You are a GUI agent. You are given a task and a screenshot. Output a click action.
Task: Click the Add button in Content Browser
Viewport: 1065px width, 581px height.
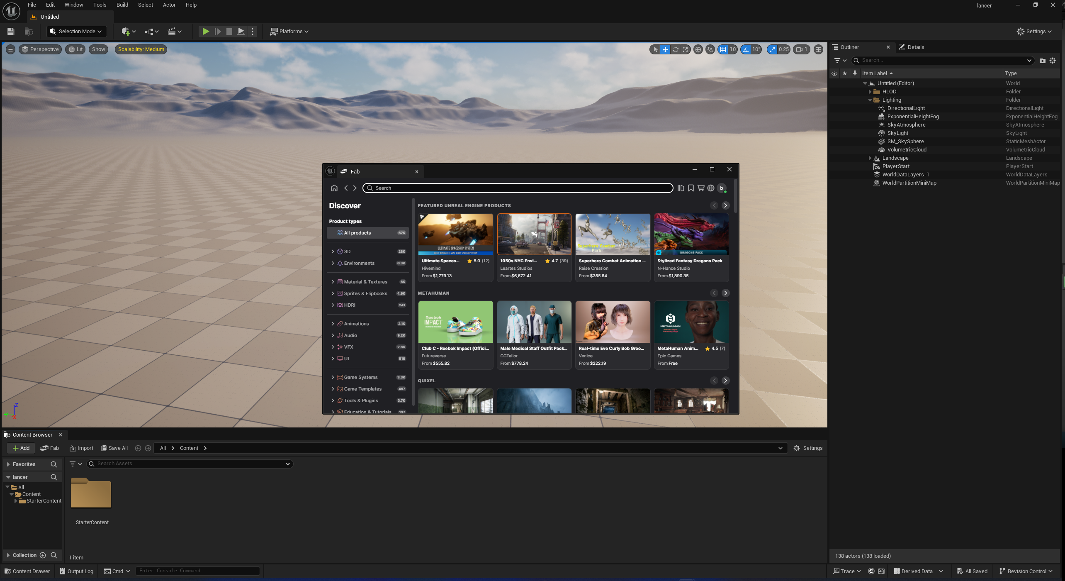pos(21,448)
